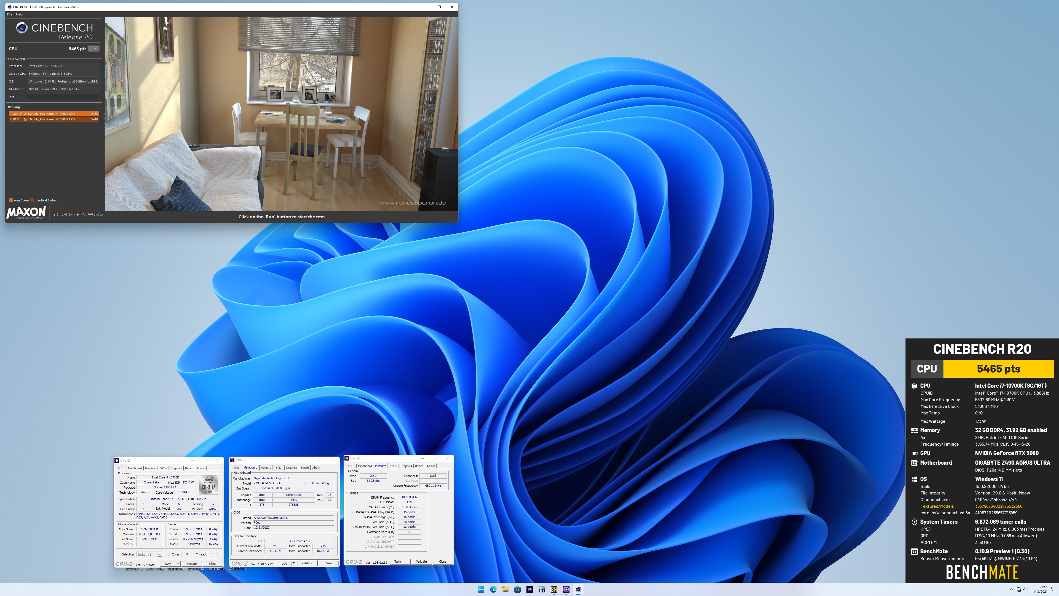Image resolution: width=1059 pixels, height=596 pixels.
Task: Click the yellow Textures/Models entry in BenchMate
Action: coord(937,506)
